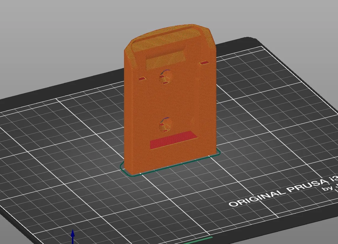Click the blue Z-axis arrow

[x=73, y=236]
